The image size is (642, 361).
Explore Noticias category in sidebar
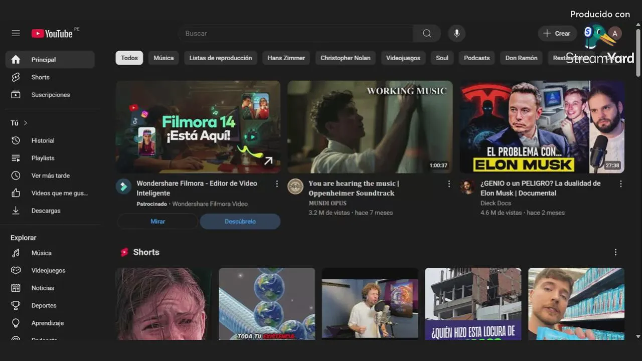click(x=50, y=288)
